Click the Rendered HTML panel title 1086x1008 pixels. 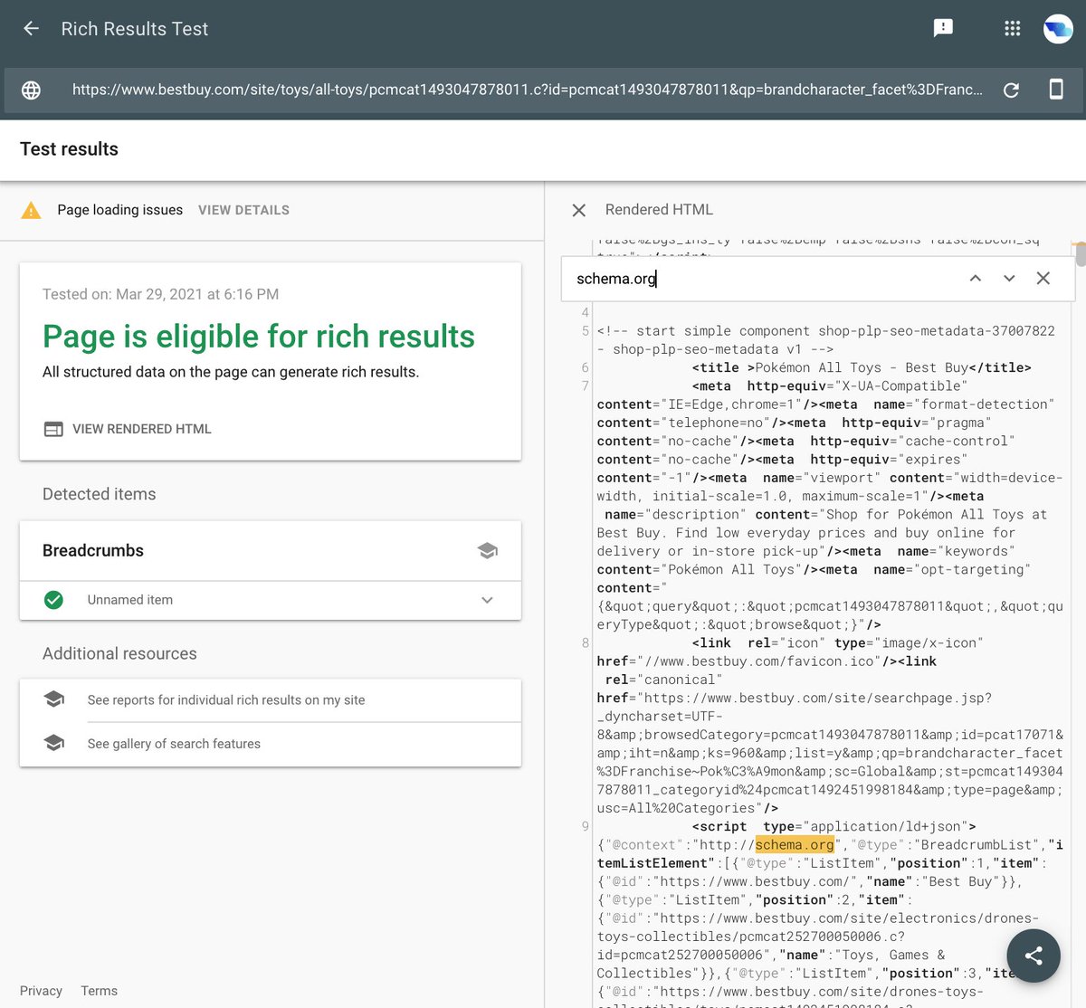point(659,210)
